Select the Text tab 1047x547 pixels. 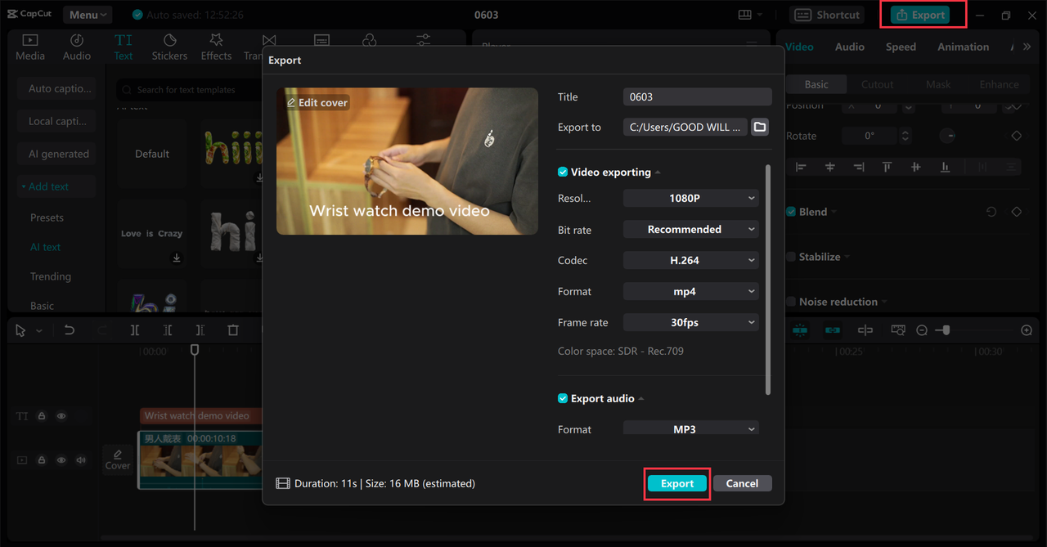click(124, 47)
